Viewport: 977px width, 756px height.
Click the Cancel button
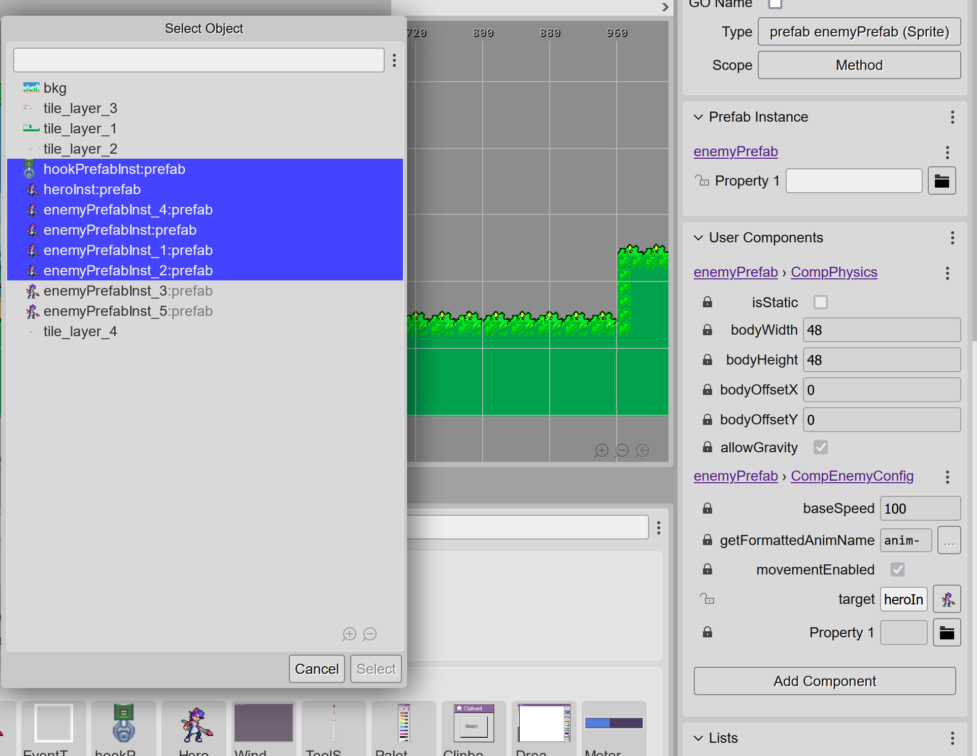317,669
